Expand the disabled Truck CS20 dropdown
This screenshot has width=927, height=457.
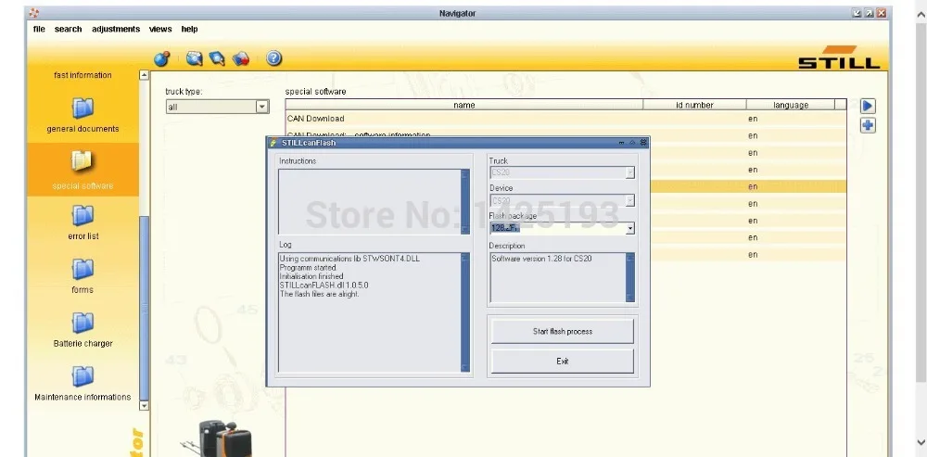(630, 172)
